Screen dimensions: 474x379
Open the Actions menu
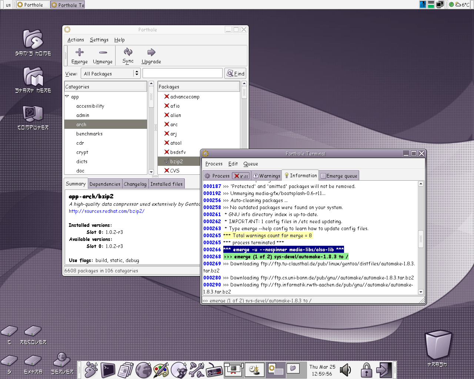(75, 40)
